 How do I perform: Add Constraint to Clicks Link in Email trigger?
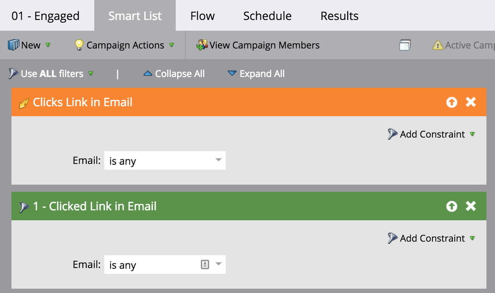[432, 134]
